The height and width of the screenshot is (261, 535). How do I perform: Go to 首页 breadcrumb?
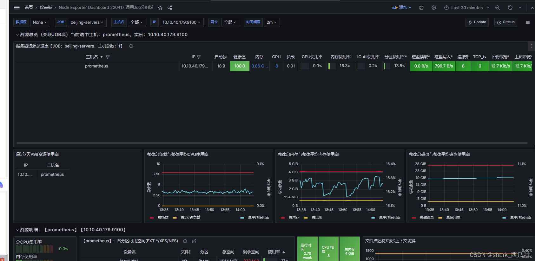tap(29, 7)
